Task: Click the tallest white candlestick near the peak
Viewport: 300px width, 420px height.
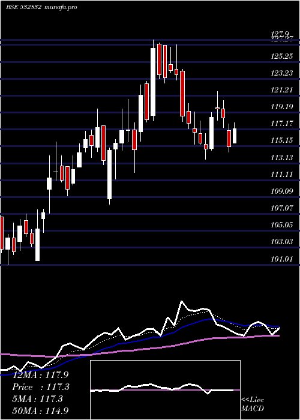Action: pyautogui.click(x=153, y=82)
